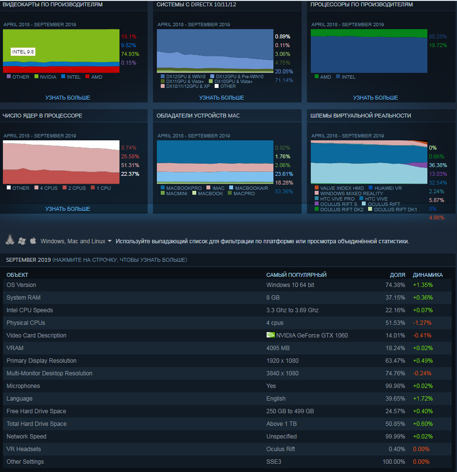Open УЗНАТЬ БОЛЬШЕ under processors by manufacturer

tap(375, 98)
